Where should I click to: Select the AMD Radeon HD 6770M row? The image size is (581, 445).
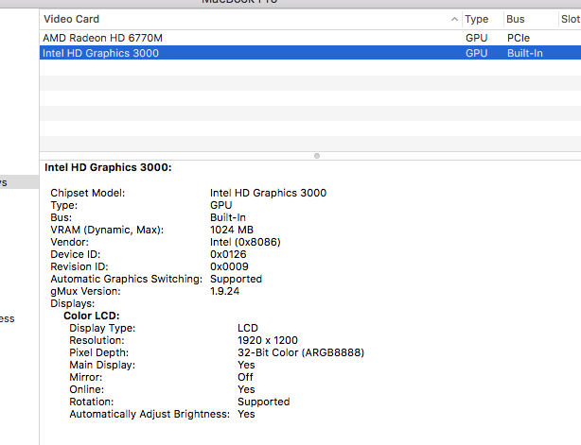tap(310, 38)
